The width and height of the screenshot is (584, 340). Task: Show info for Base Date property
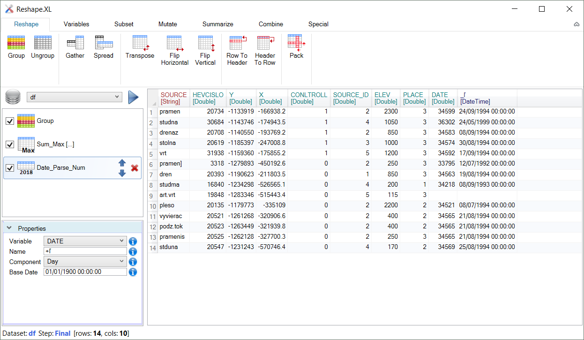pyautogui.click(x=133, y=272)
